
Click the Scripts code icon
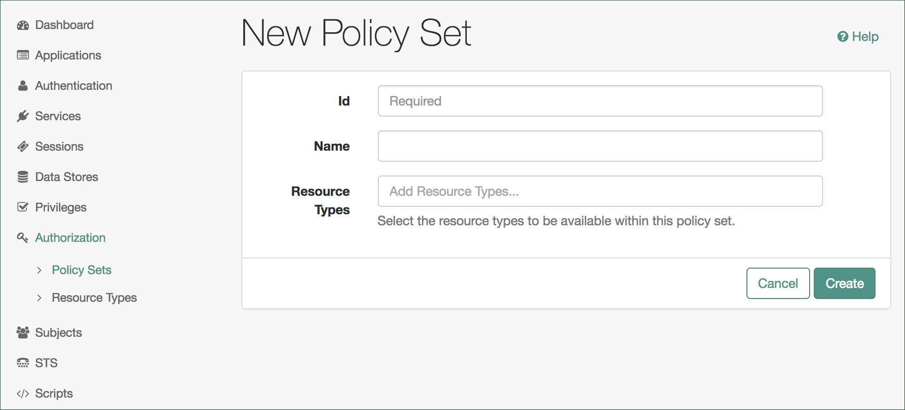click(x=23, y=393)
